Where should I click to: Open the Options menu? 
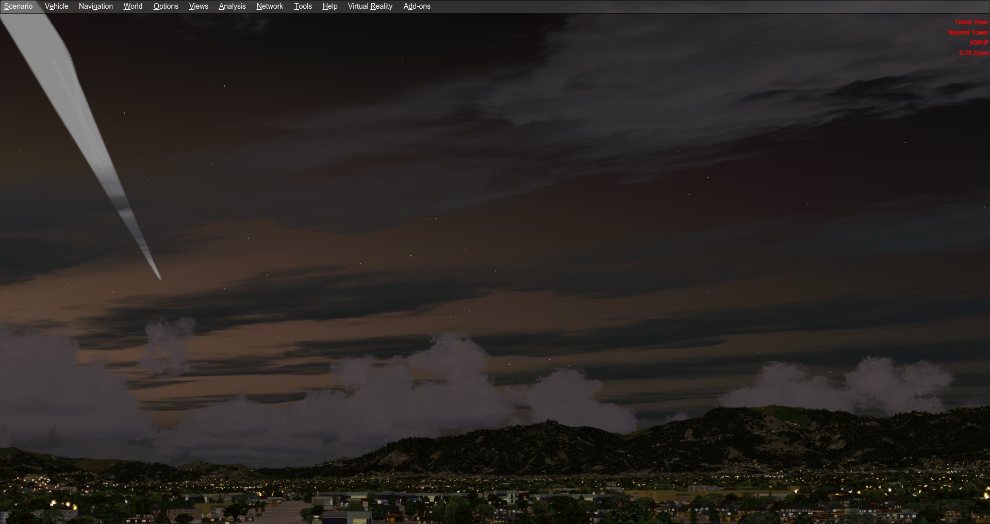pyautogui.click(x=166, y=6)
